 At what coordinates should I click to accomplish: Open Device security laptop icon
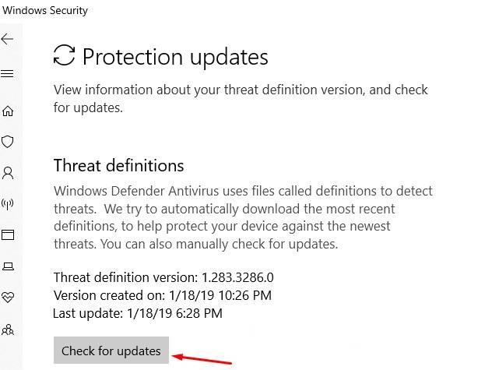click(8, 266)
